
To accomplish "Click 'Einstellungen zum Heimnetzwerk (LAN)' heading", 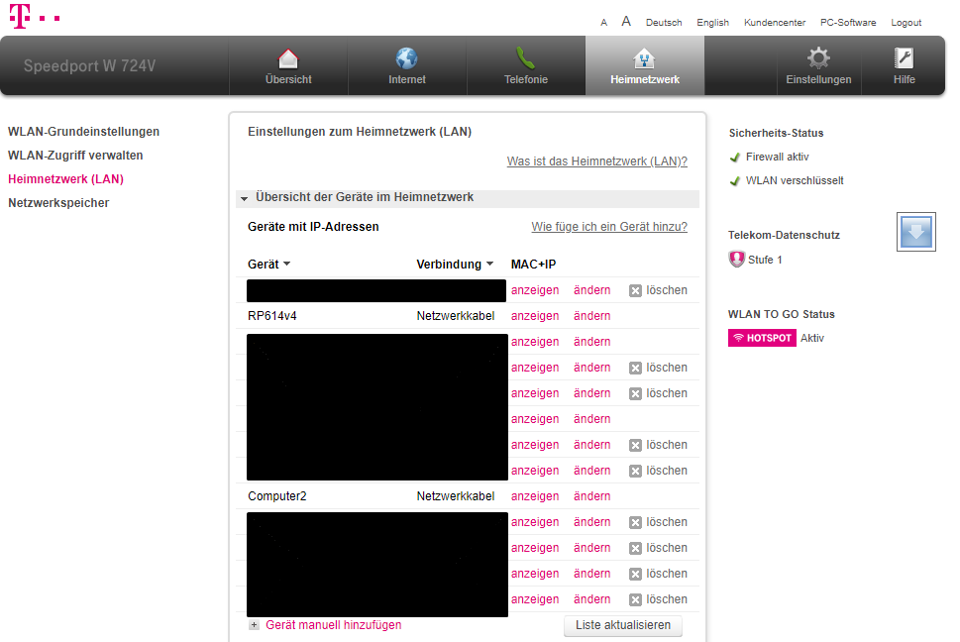I will 360,132.
